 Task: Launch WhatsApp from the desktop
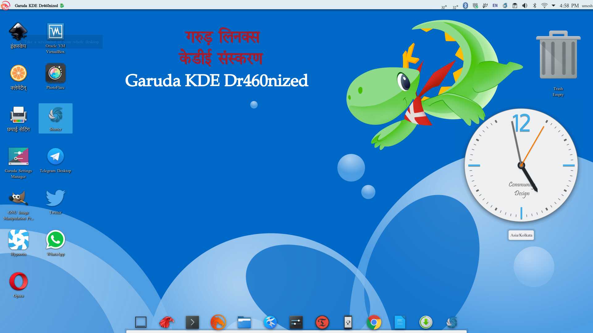(56, 240)
